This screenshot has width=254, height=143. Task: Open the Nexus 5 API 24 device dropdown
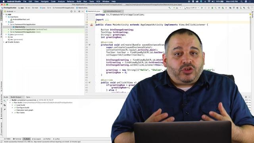[191, 8]
